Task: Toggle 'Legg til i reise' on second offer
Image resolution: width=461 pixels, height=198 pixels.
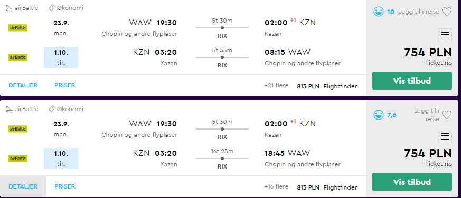Action: point(427,115)
